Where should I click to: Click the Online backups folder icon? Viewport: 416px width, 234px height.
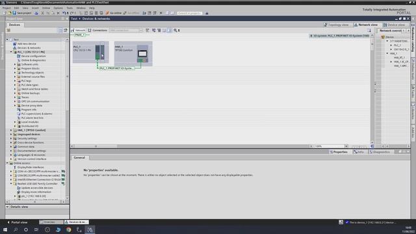coord(19,93)
